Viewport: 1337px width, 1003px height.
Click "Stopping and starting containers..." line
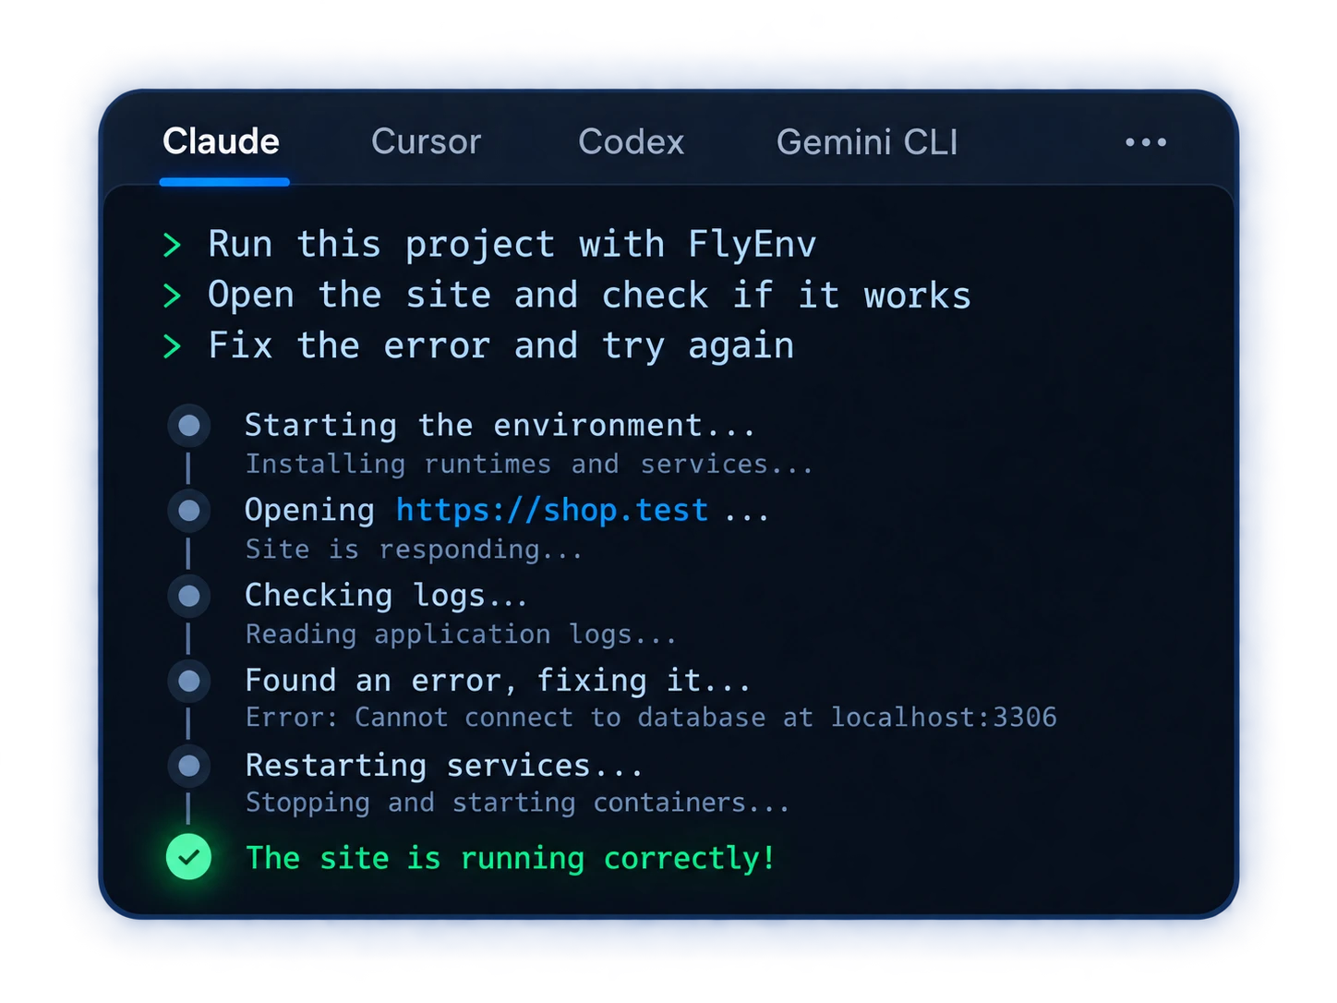click(517, 803)
